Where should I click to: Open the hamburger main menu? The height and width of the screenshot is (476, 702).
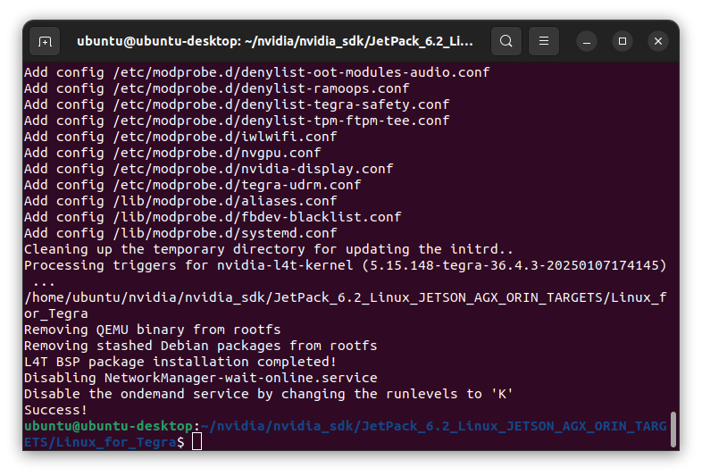(x=544, y=41)
